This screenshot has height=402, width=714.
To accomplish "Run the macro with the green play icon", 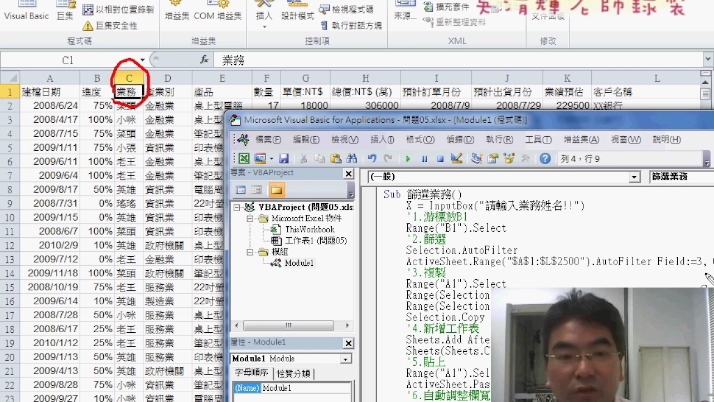I will (x=408, y=159).
